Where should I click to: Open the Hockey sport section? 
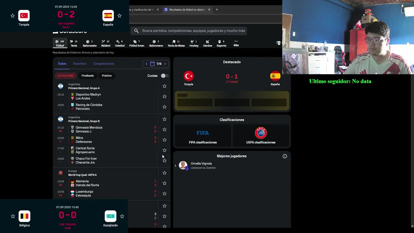point(194,43)
